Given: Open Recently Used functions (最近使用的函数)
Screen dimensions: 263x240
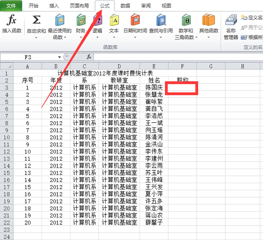Looking at the screenshot, I should coord(59,24).
